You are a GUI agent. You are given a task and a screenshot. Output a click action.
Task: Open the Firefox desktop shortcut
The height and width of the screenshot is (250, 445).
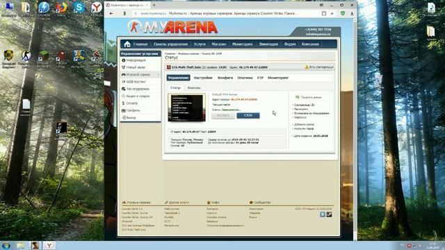click(61, 8)
